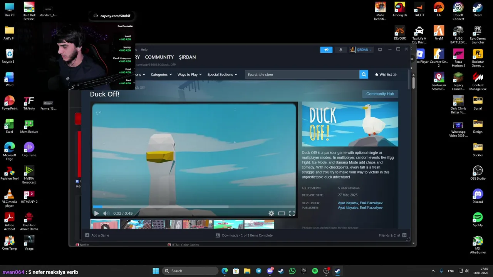Click the microphone icon in system tray
493x277 pixels.
coord(441,271)
